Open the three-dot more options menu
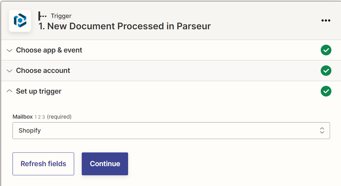The height and width of the screenshot is (186, 341). 326,21
